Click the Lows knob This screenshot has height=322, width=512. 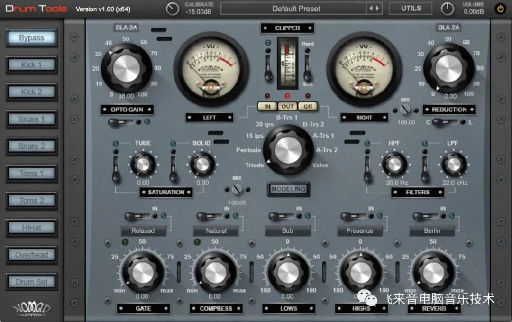point(288,272)
